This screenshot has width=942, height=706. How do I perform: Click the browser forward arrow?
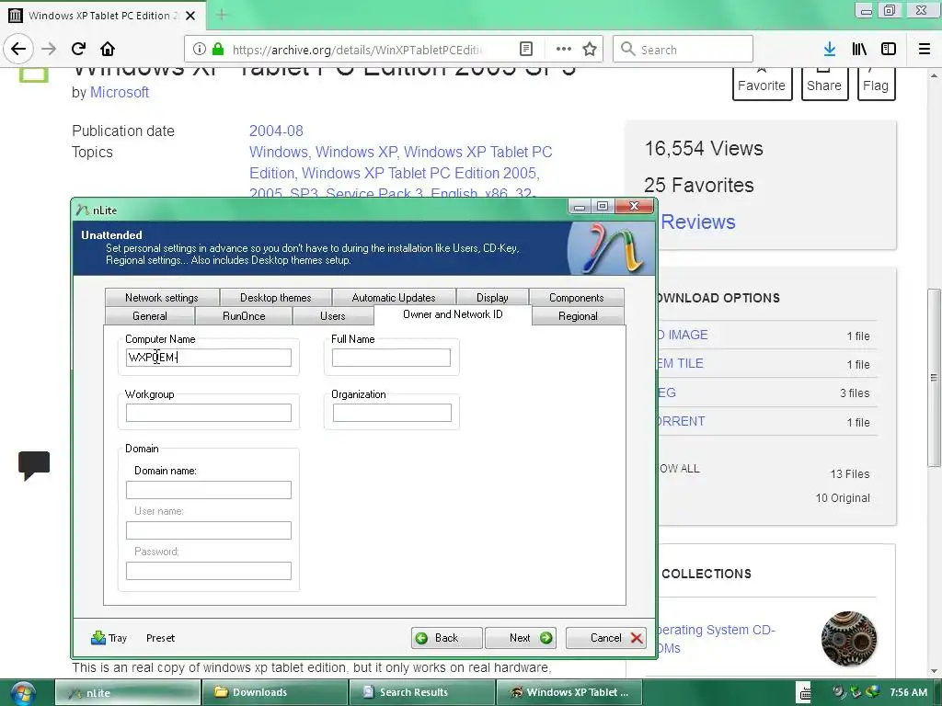click(x=49, y=49)
